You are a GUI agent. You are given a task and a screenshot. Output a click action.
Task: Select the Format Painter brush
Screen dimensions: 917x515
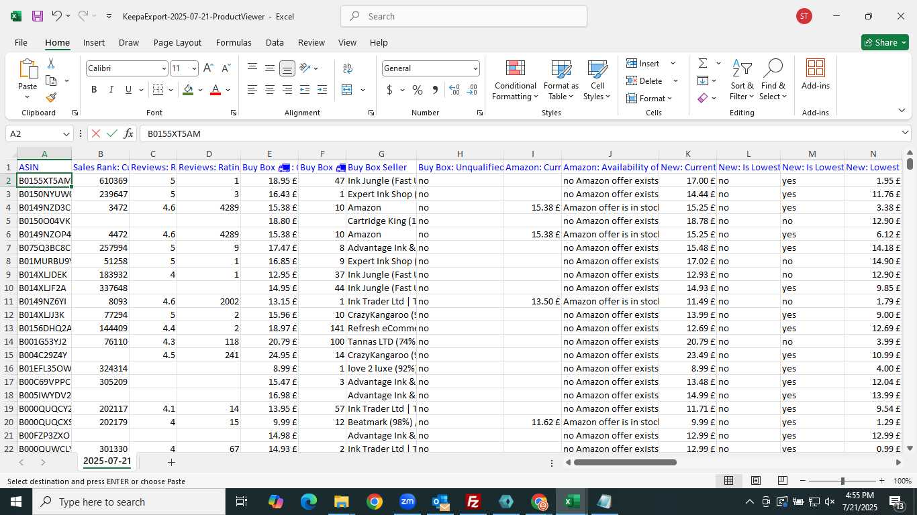click(51, 97)
